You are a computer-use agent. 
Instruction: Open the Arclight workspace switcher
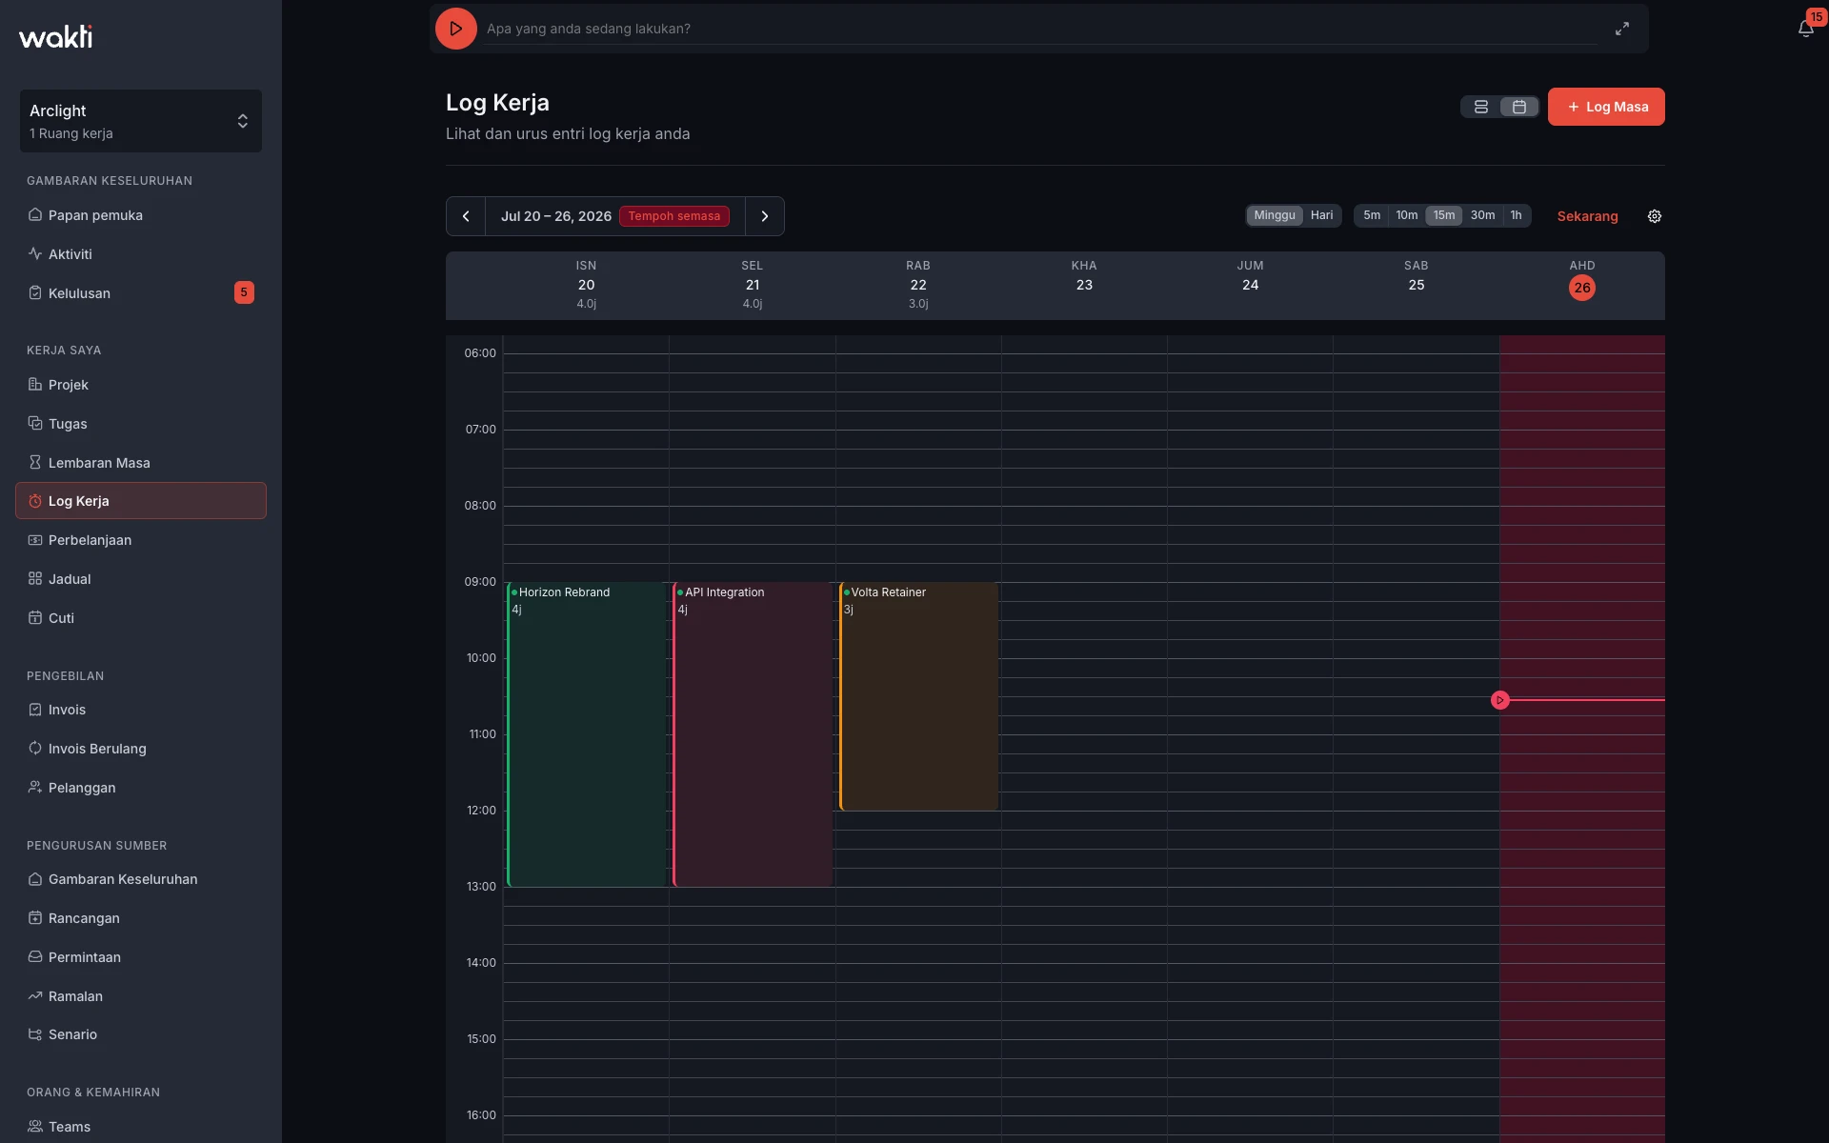point(141,121)
